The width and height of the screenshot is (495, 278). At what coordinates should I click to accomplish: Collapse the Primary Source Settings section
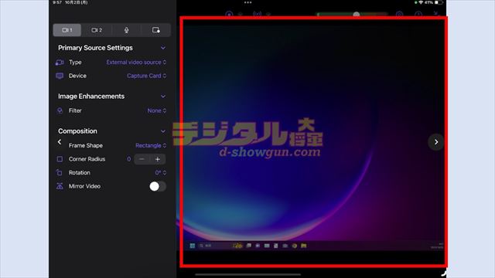click(163, 48)
